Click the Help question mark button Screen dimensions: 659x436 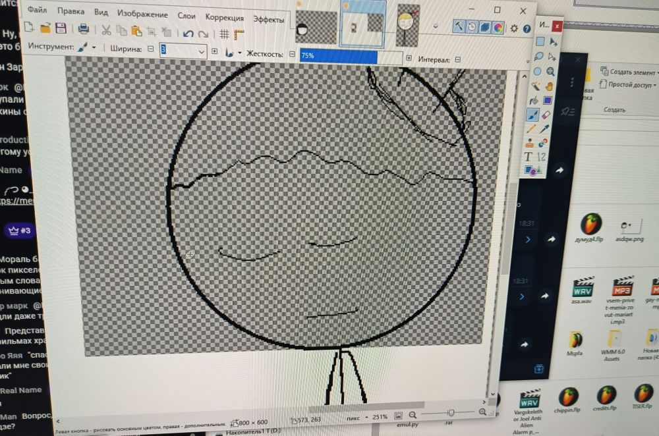[527, 28]
